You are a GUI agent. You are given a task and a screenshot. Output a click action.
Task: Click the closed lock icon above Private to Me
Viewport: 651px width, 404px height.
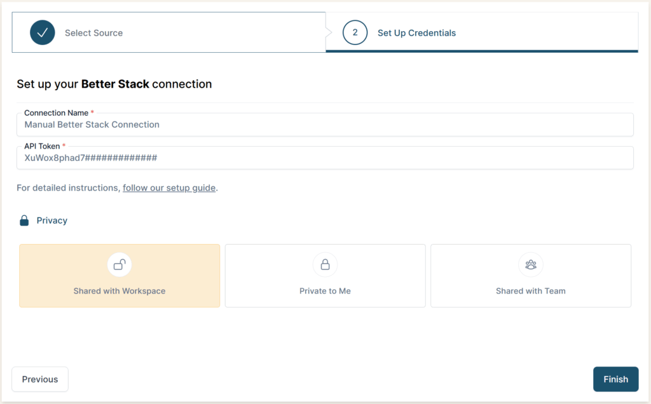[x=325, y=264]
